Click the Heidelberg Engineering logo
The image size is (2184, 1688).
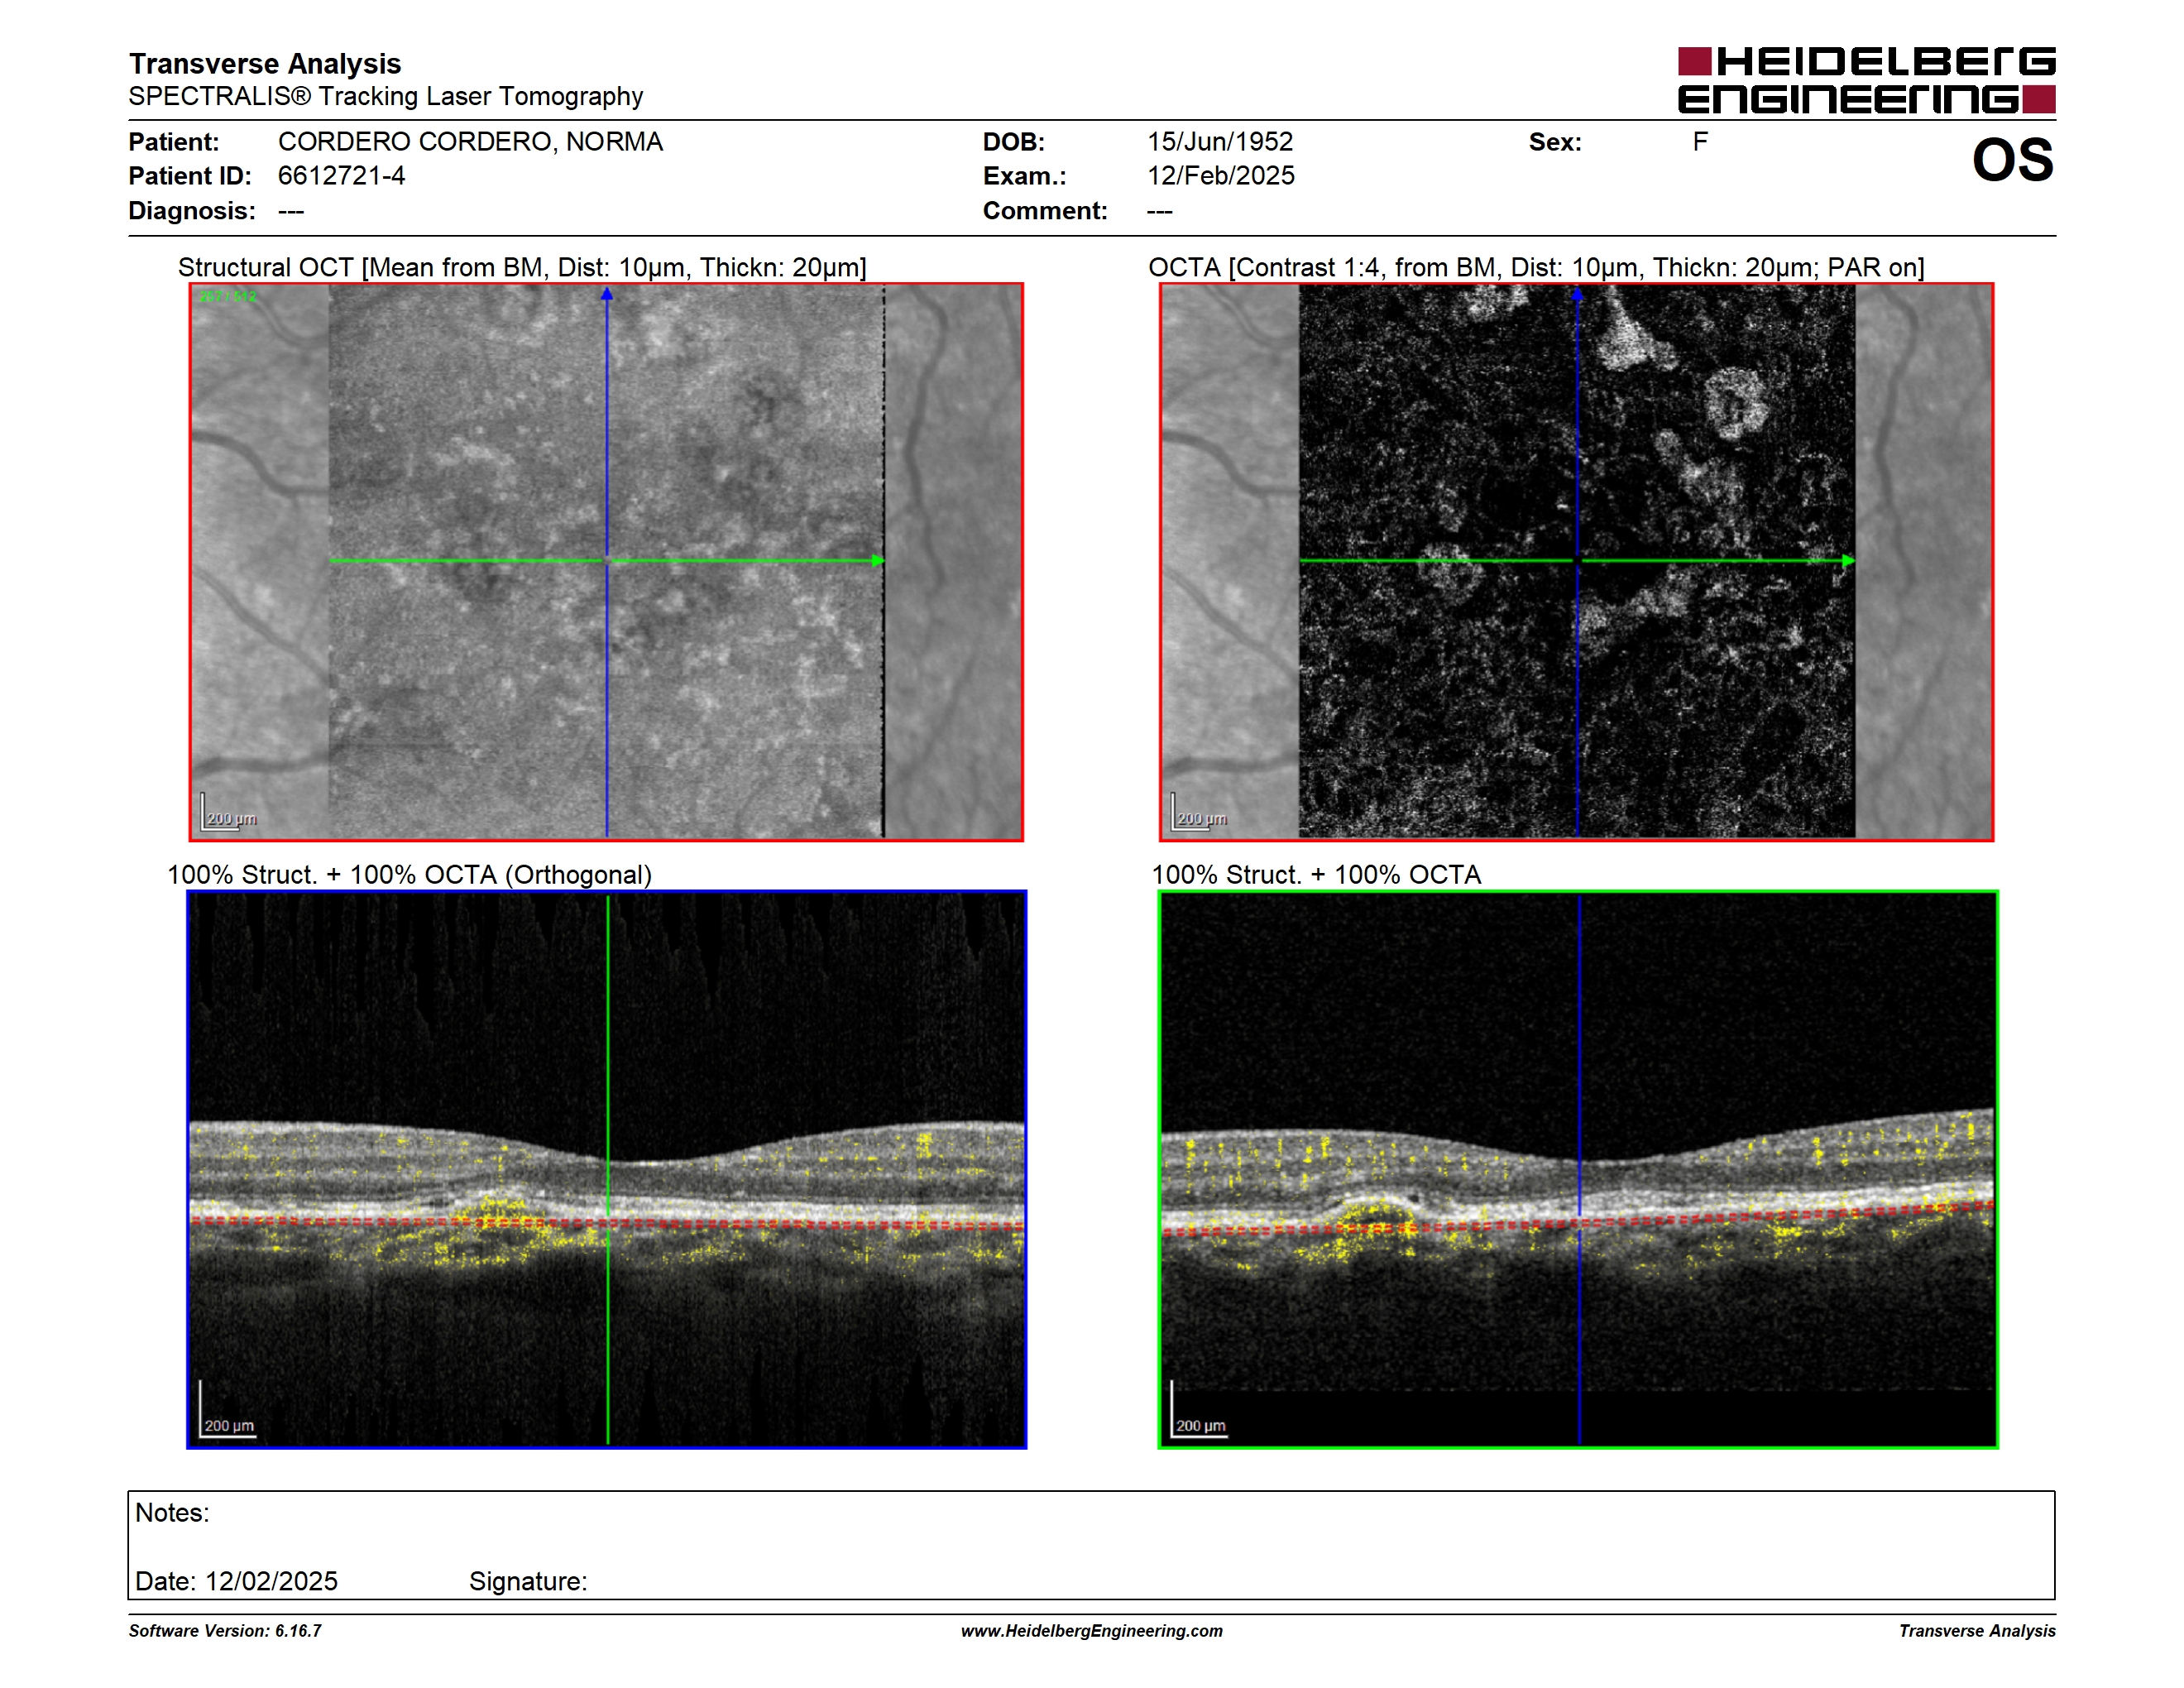pyautogui.click(x=1866, y=80)
